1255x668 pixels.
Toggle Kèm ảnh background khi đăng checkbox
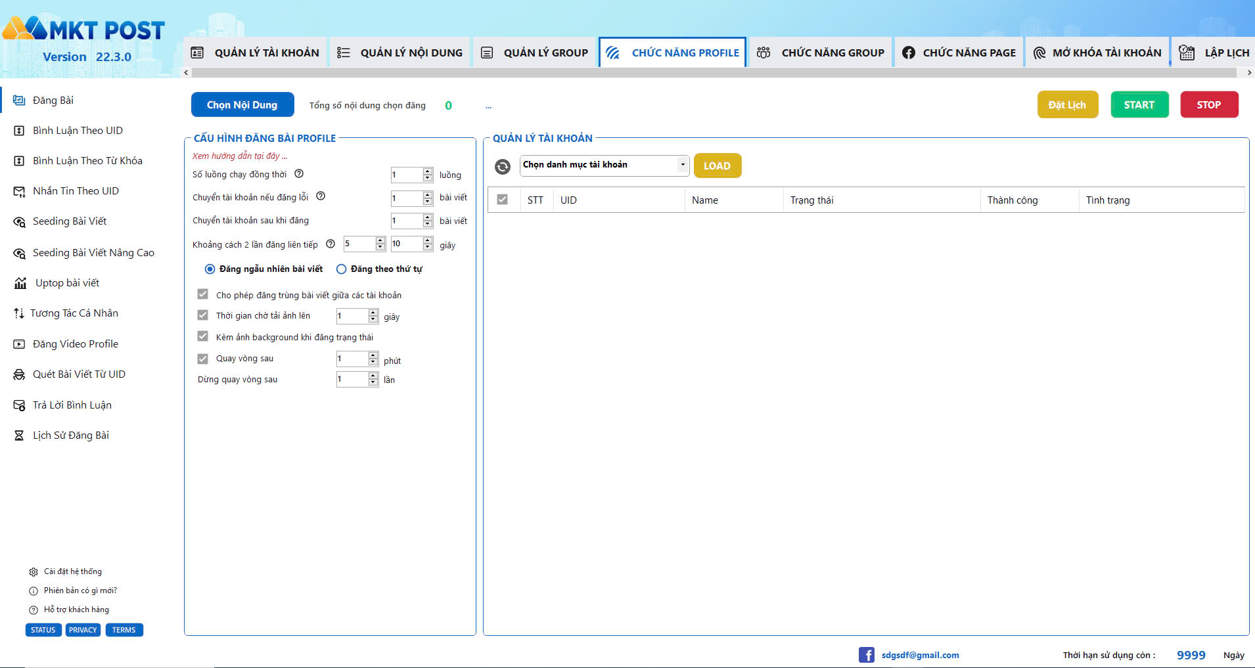pos(203,336)
